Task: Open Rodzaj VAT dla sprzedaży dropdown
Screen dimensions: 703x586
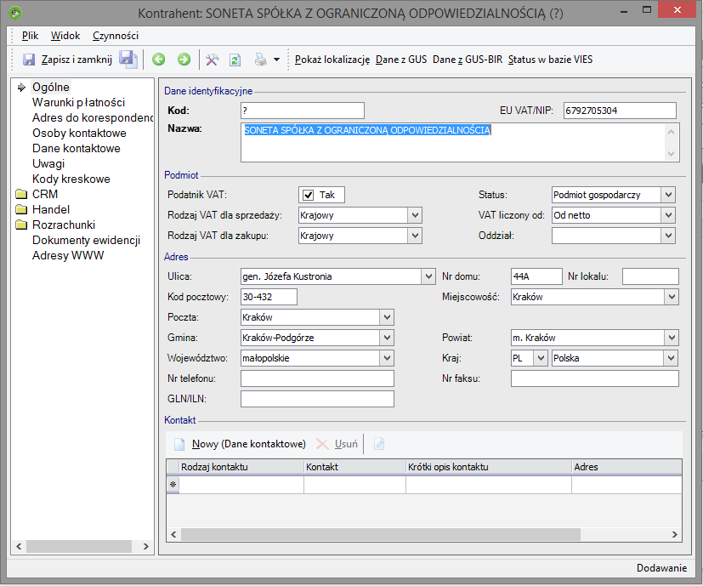Action: 415,215
